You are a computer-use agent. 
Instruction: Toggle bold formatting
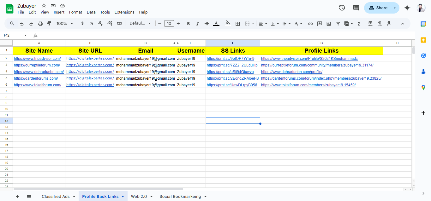(189, 24)
